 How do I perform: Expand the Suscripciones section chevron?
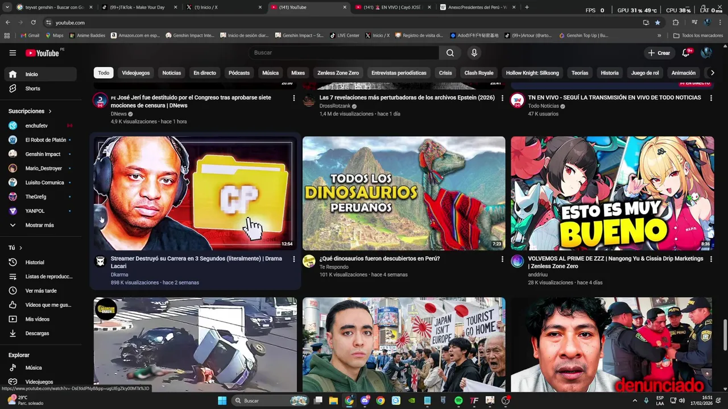(x=50, y=111)
